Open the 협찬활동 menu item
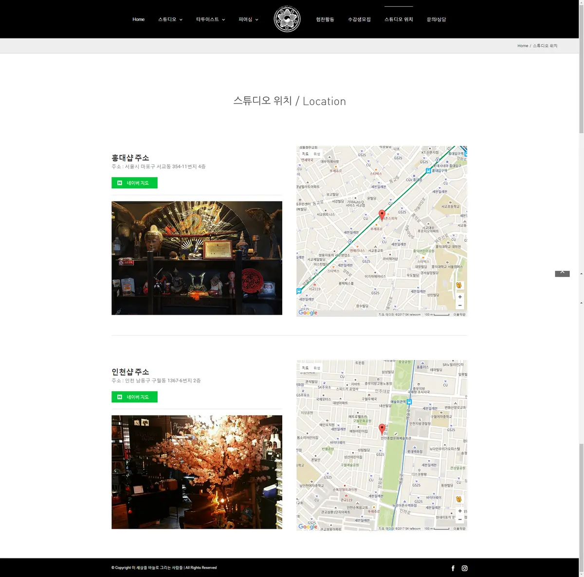The height and width of the screenshot is (577, 584). pyautogui.click(x=325, y=19)
